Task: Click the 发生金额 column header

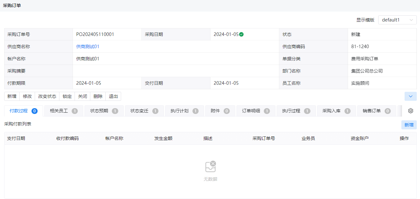Action: [x=163, y=138]
